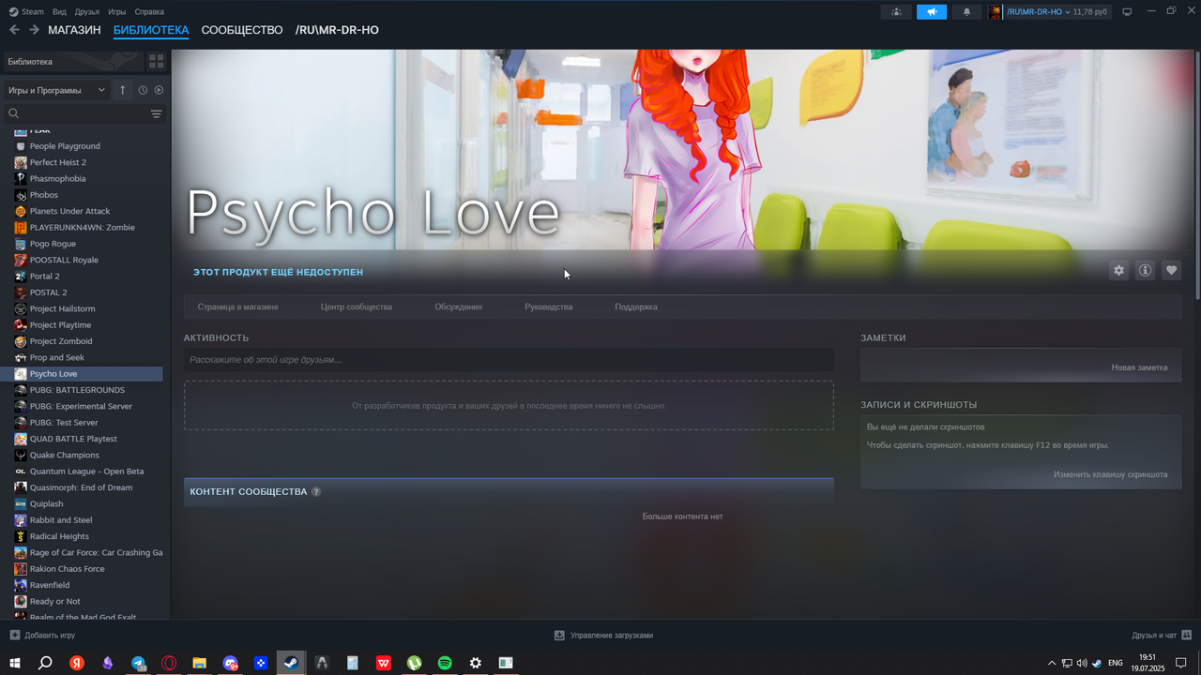
Task: Select PUBG: BATTLEGROUNDS in the game list
Action: coord(77,390)
